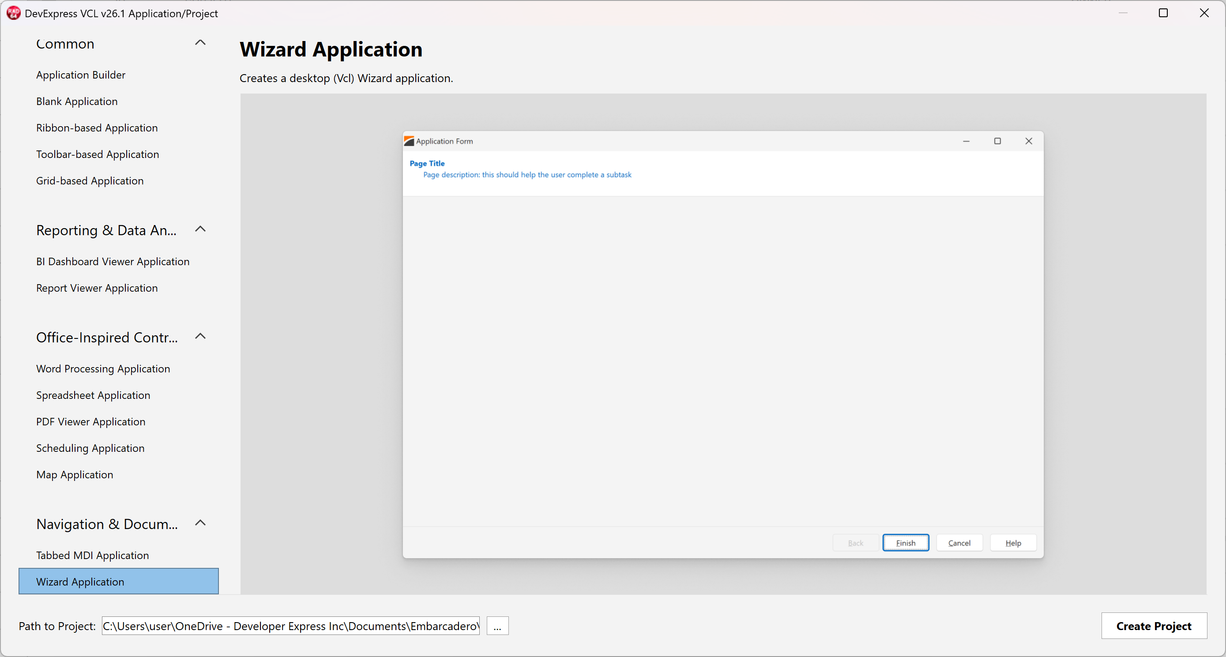Click the Finish button in preview form
Viewport: 1226px width, 657px height.
[905, 543]
